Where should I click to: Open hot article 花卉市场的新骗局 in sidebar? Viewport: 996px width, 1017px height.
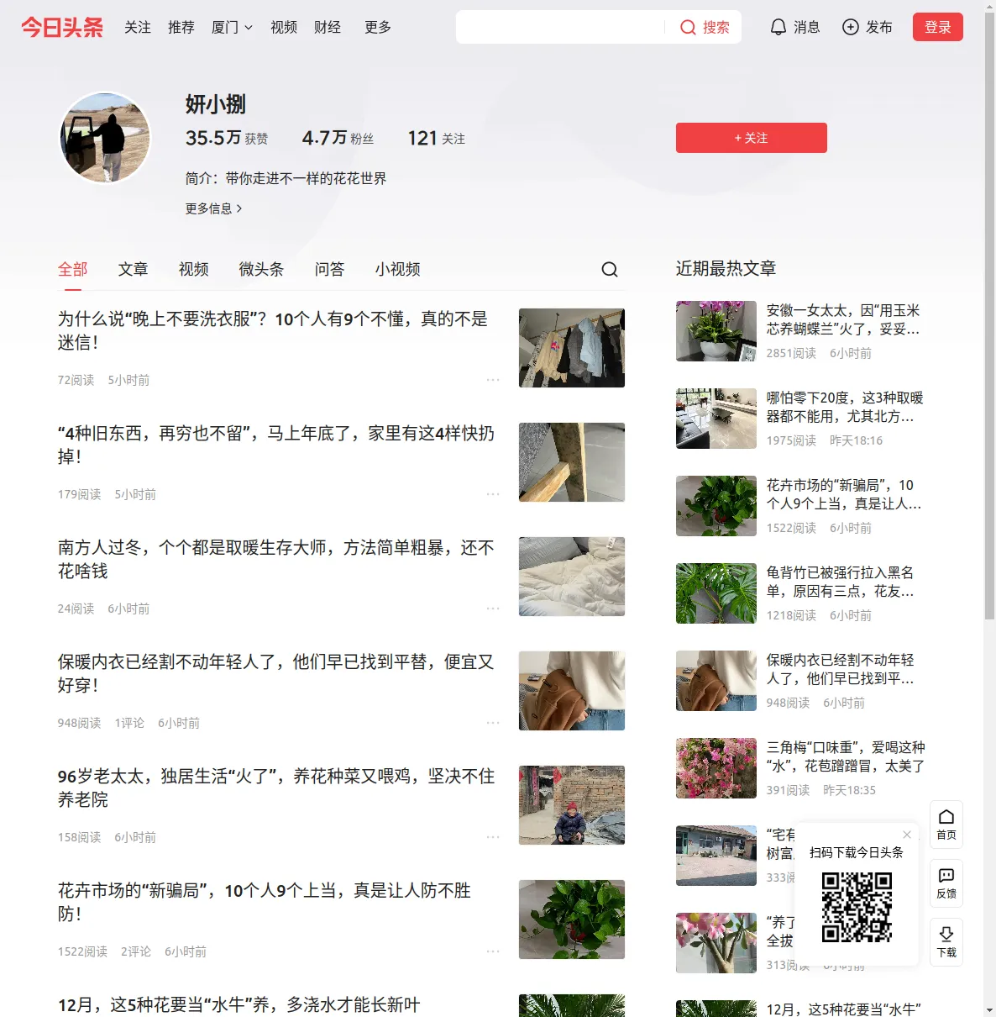[844, 494]
